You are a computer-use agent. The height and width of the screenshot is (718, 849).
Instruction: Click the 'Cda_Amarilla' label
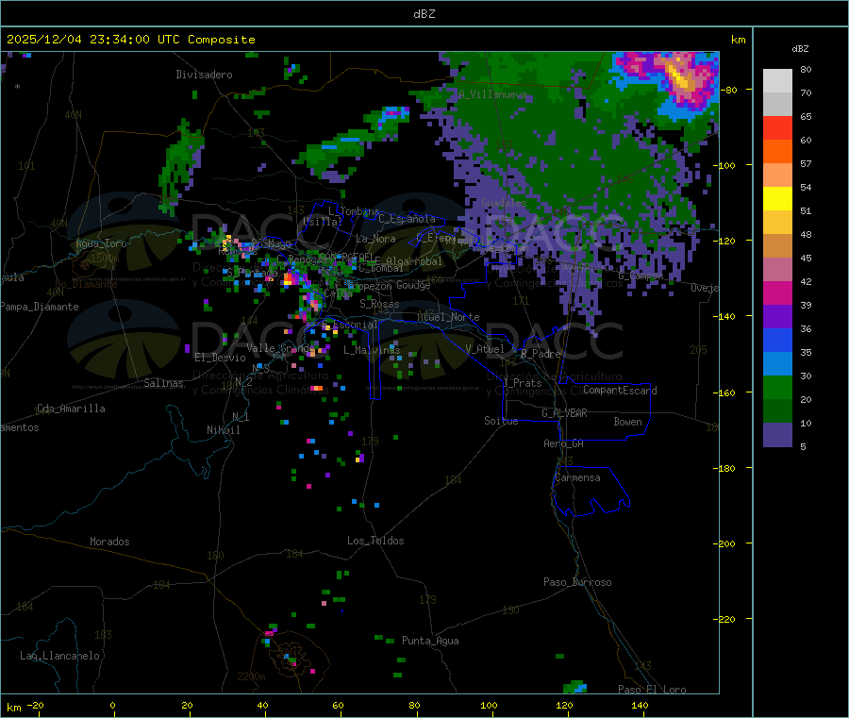point(71,409)
